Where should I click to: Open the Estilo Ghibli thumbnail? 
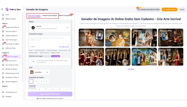[118, 37]
